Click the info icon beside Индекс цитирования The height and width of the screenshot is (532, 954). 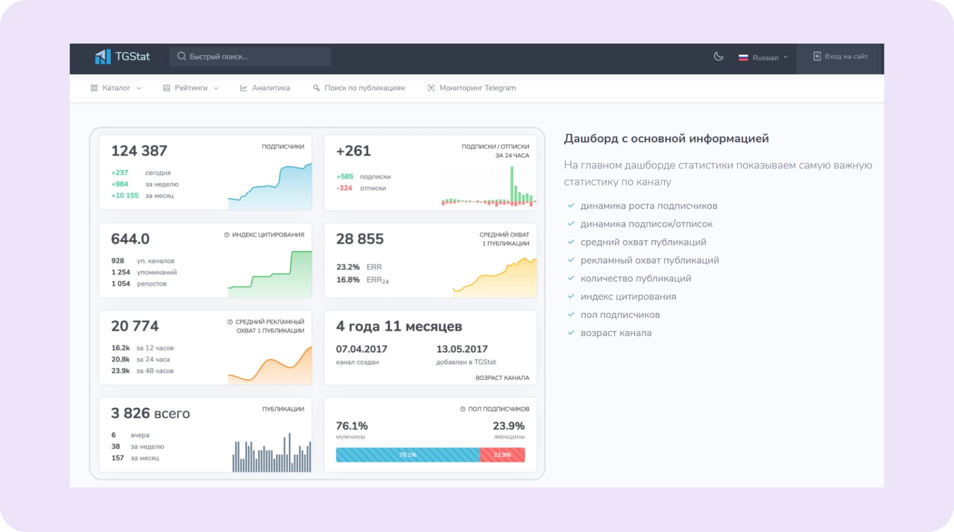[227, 235]
